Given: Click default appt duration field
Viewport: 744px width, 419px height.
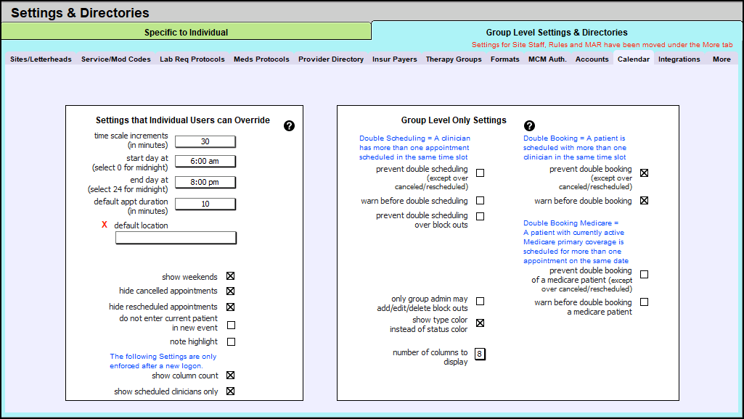Looking at the screenshot, I should (x=205, y=204).
